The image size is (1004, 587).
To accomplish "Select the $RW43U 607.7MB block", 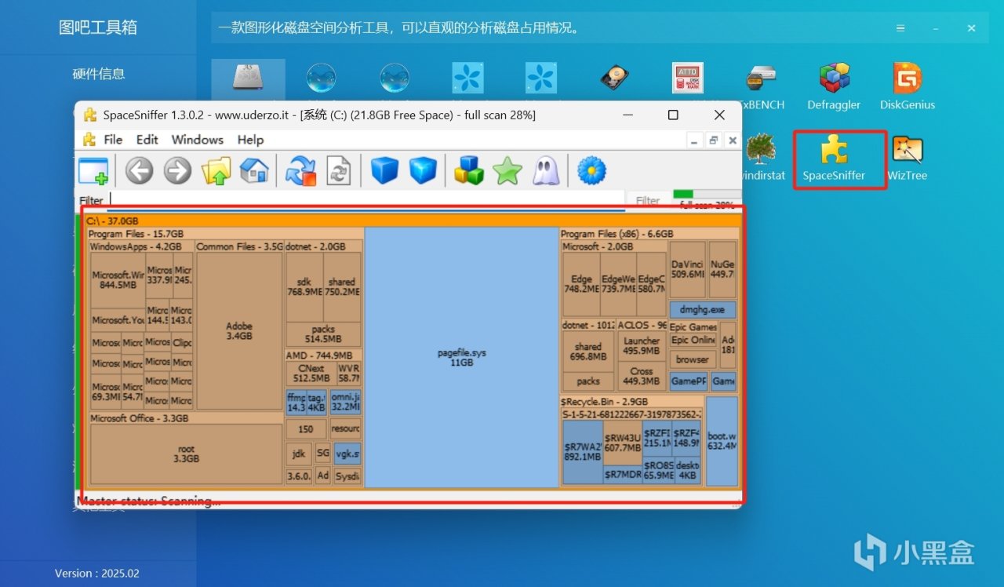I will click(x=623, y=443).
